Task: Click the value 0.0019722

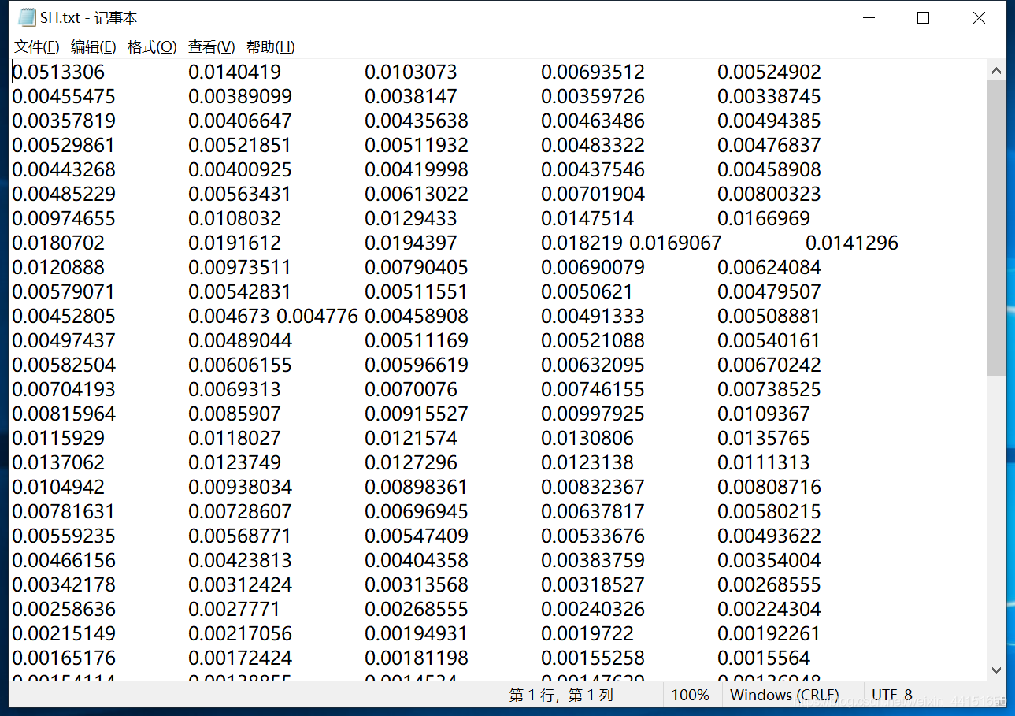Action: point(587,634)
